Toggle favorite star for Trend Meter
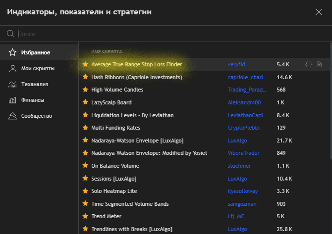This screenshot has width=332, height=234. (85, 216)
